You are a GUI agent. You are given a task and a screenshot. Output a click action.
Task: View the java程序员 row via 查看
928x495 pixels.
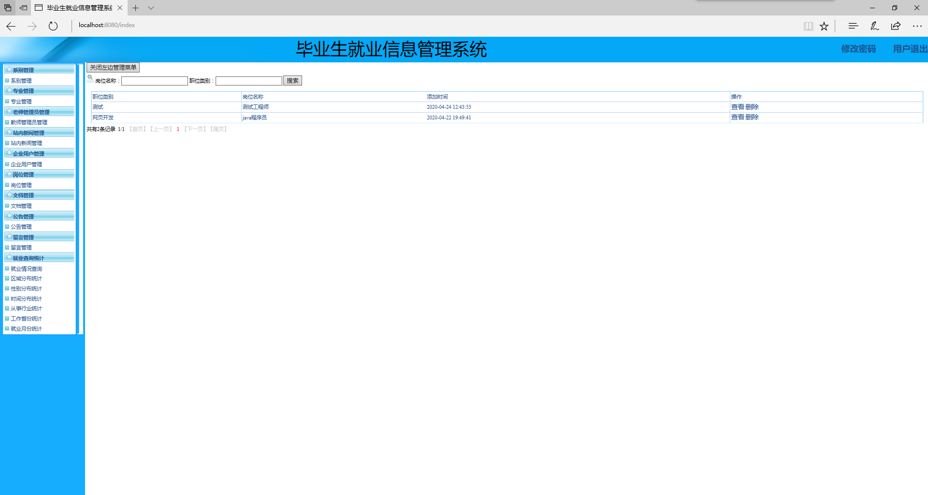(738, 117)
